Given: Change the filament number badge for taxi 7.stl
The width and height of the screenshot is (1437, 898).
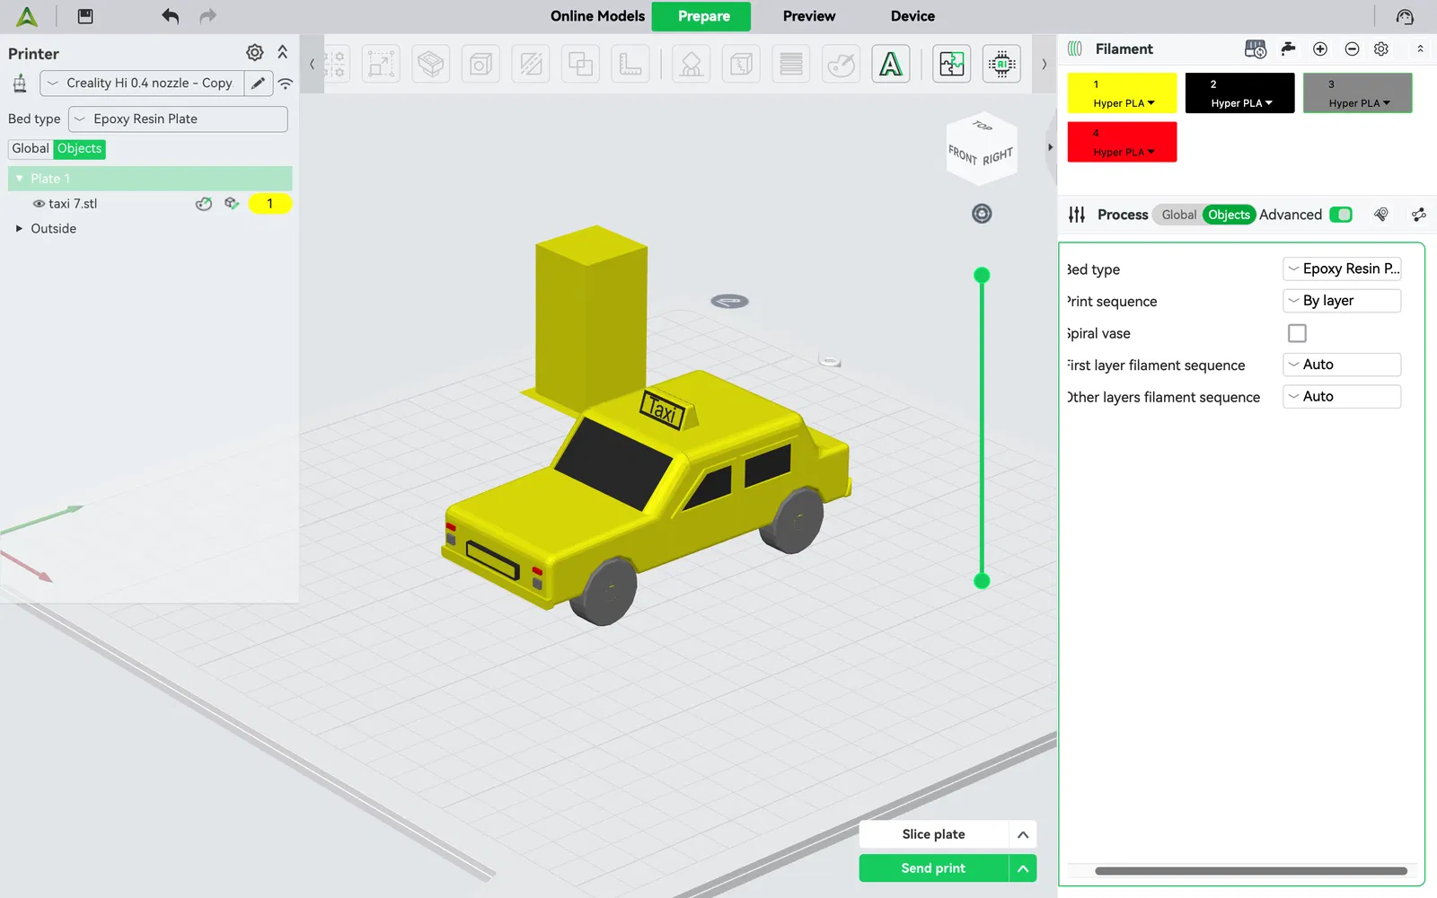Looking at the screenshot, I should coord(269,204).
